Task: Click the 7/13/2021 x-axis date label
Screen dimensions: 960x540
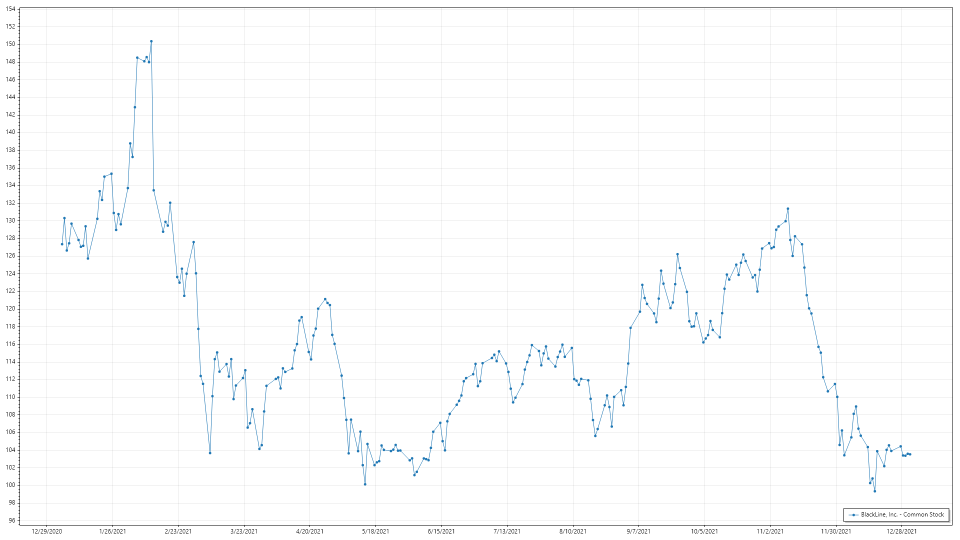Action: click(507, 531)
